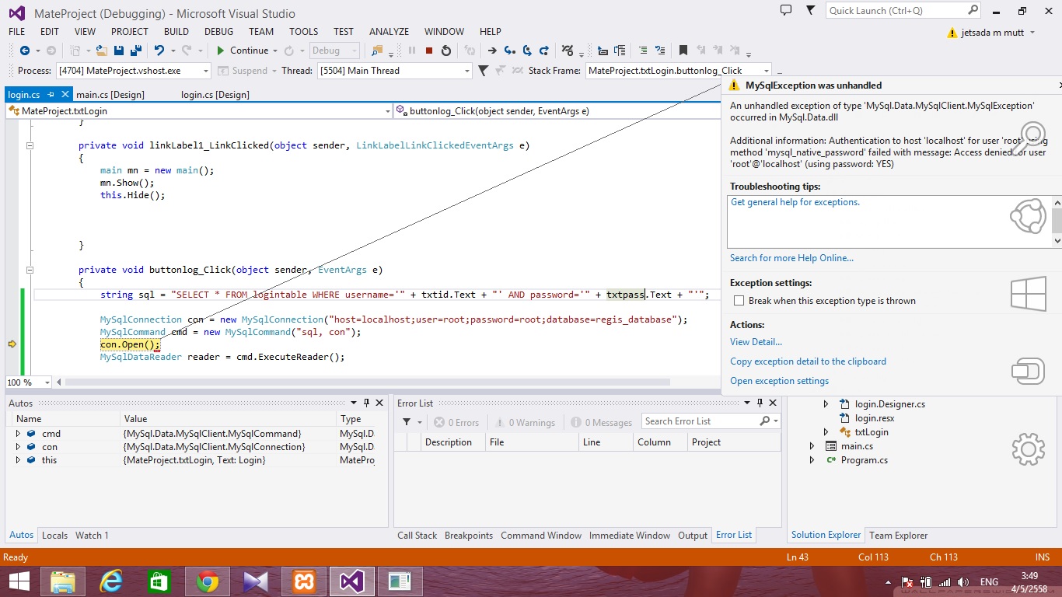1062x597 pixels.
Task: Copy exception detail to the clipboard
Action: point(808,361)
